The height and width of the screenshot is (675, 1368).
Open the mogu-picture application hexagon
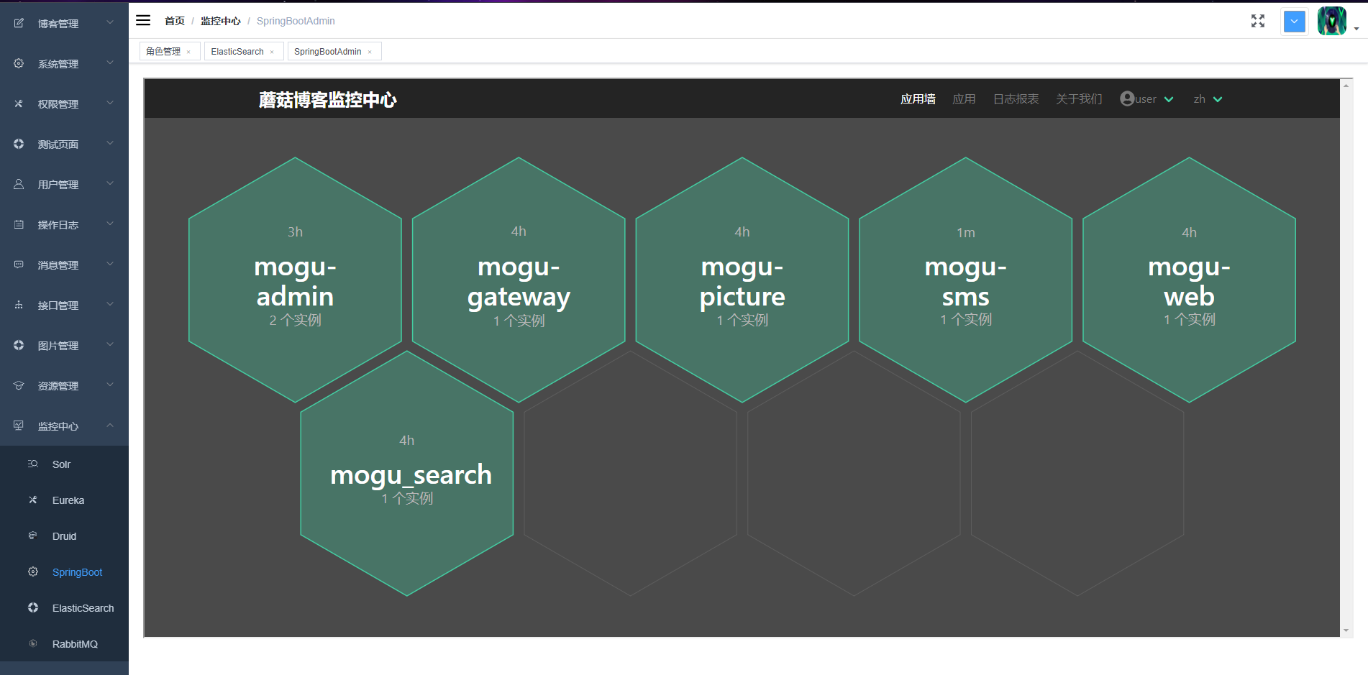click(742, 280)
